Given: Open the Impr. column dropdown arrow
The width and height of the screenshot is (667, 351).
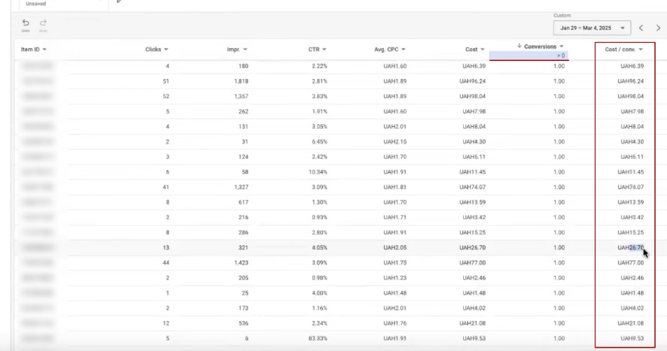Looking at the screenshot, I should [x=245, y=50].
